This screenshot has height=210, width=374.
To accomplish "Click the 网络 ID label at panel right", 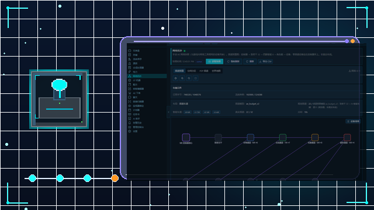I will click(x=354, y=71).
